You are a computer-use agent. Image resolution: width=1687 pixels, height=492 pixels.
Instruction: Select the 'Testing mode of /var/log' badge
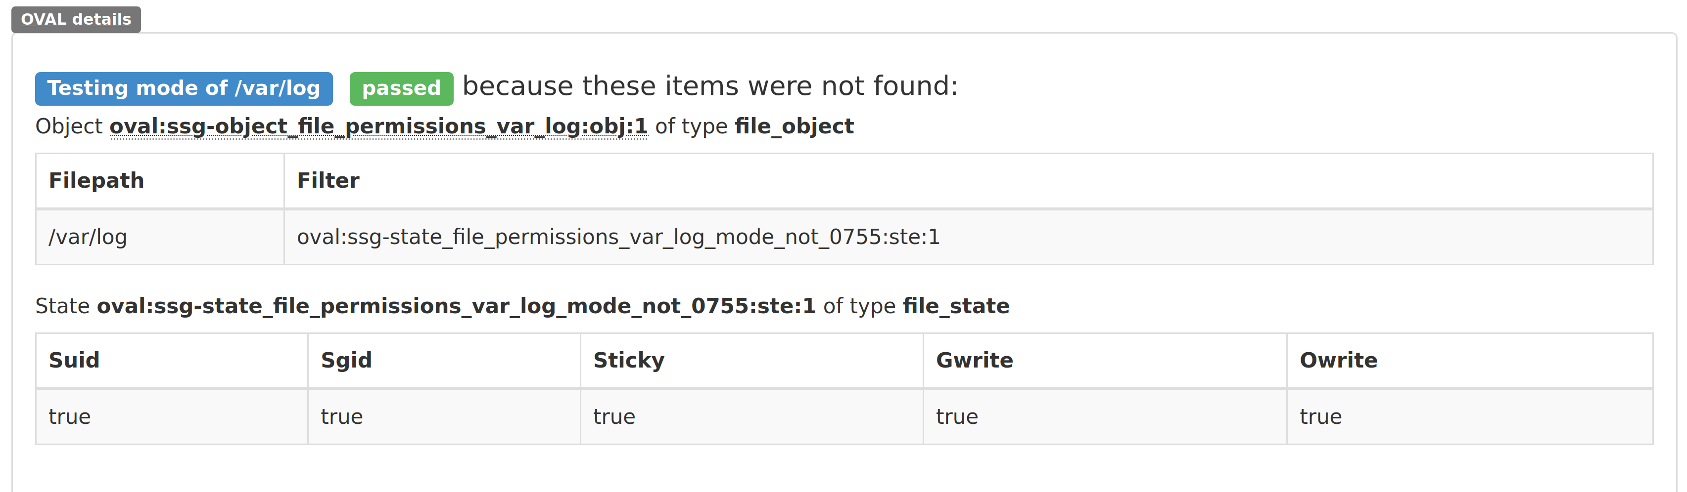click(x=184, y=87)
